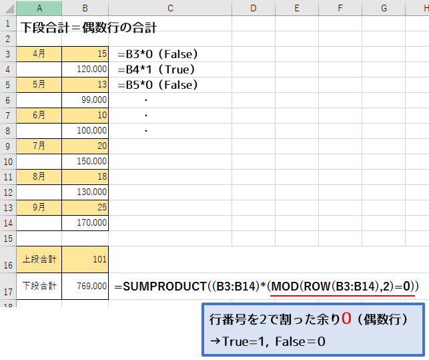Click the select-all corner triangle
The height and width of the screenshot is (360, 429).
tap(8, 8)
